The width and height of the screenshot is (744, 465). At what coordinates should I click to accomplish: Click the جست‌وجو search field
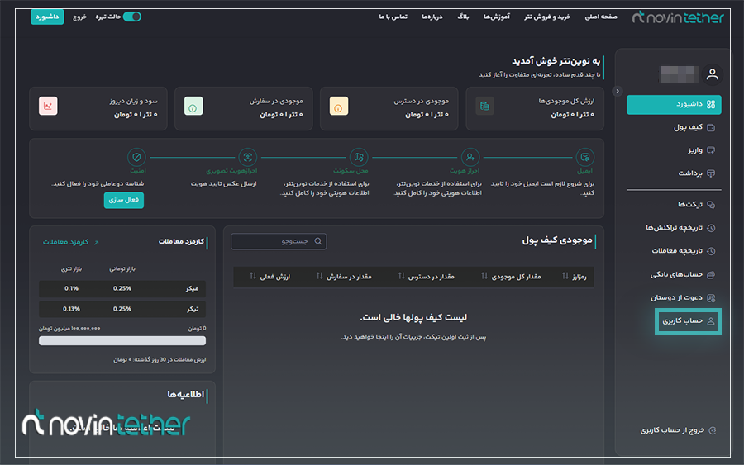click(279, 241)
